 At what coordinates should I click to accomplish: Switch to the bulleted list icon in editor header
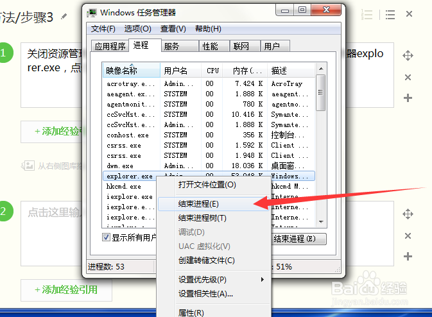tap(390, 14)
